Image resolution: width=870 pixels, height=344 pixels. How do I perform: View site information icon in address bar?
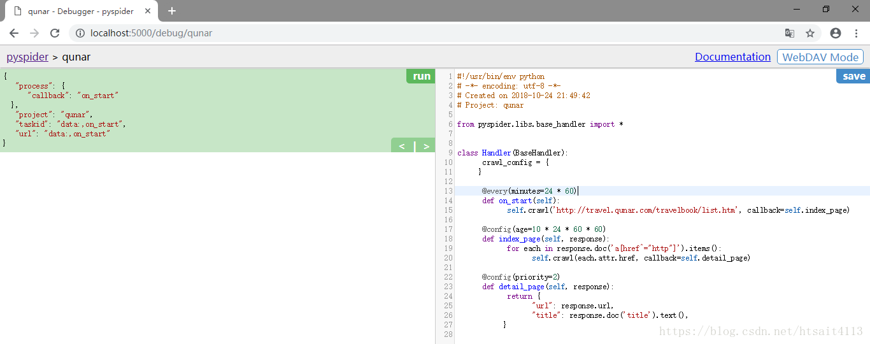tap(80, 33)
